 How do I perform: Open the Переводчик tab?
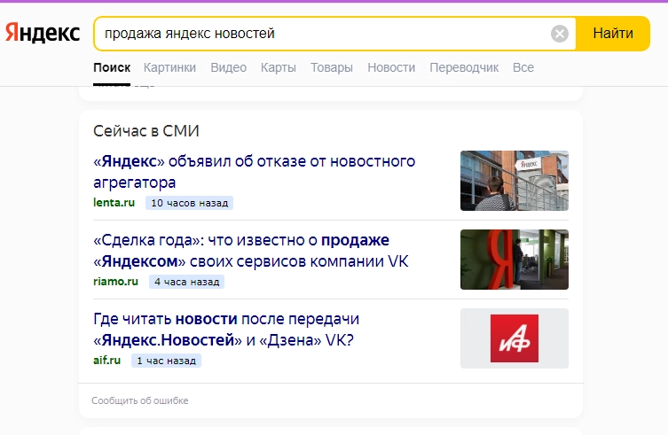click(464, 67)
